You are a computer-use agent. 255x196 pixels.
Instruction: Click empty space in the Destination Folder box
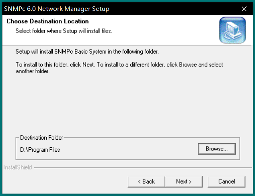point(129,150)
